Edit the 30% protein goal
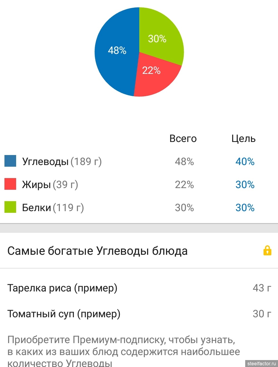This screenshot has width=278, height=367. click(x=245, y=208)
